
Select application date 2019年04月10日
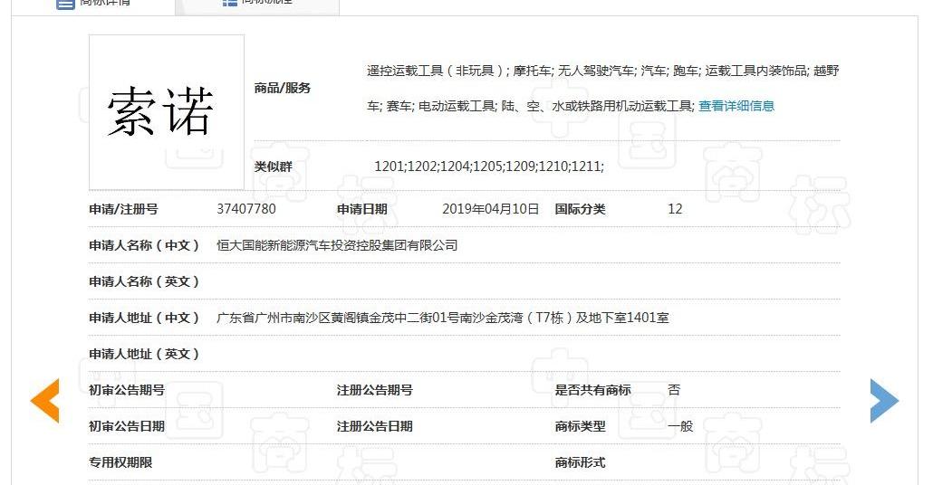[x=491, y=209]
